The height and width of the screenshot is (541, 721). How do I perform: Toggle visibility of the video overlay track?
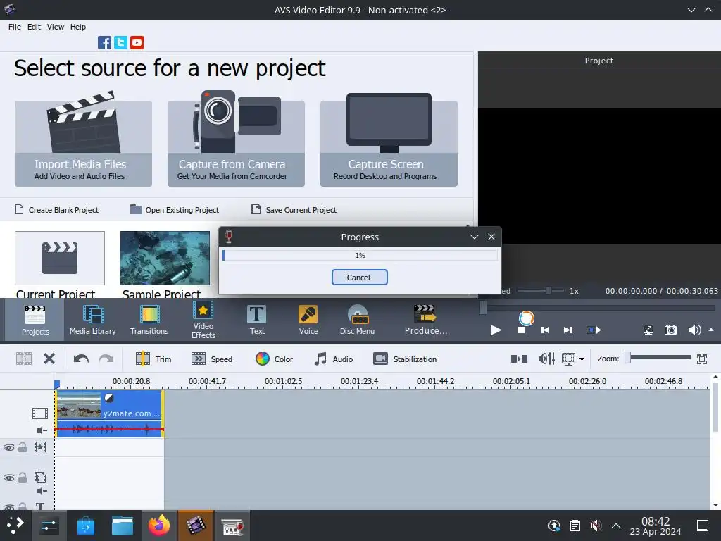9,478
